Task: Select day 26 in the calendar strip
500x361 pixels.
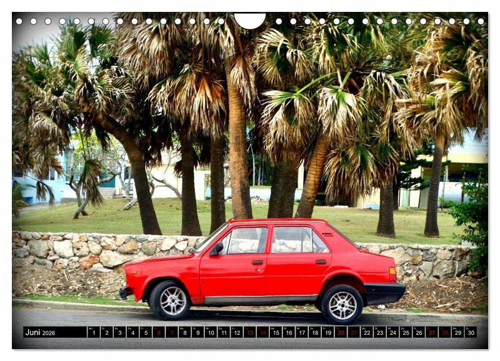Action: pyautogui.click(x=419, y=332)
